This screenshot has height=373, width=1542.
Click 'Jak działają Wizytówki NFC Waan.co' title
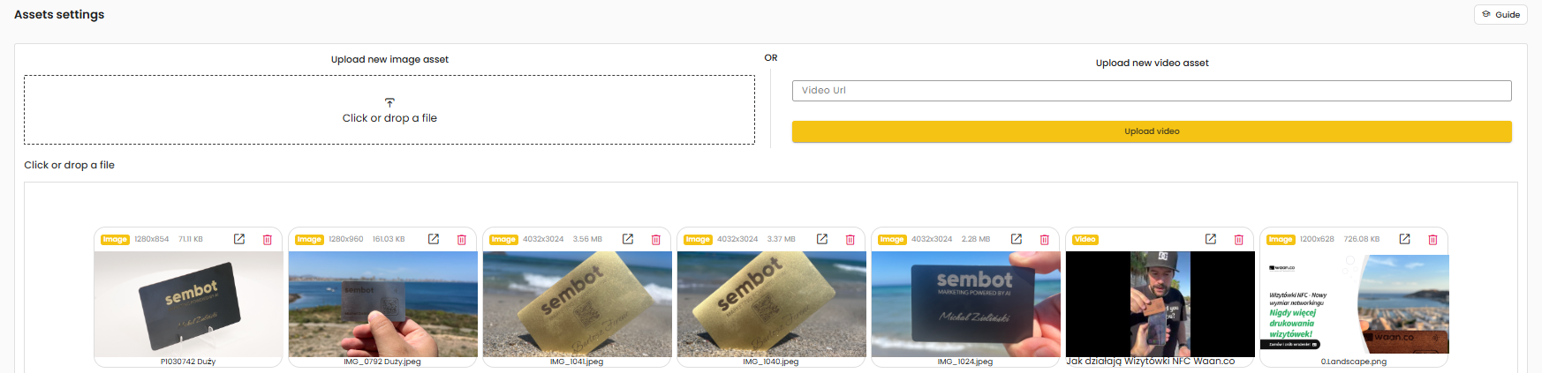pos(1151,362)
